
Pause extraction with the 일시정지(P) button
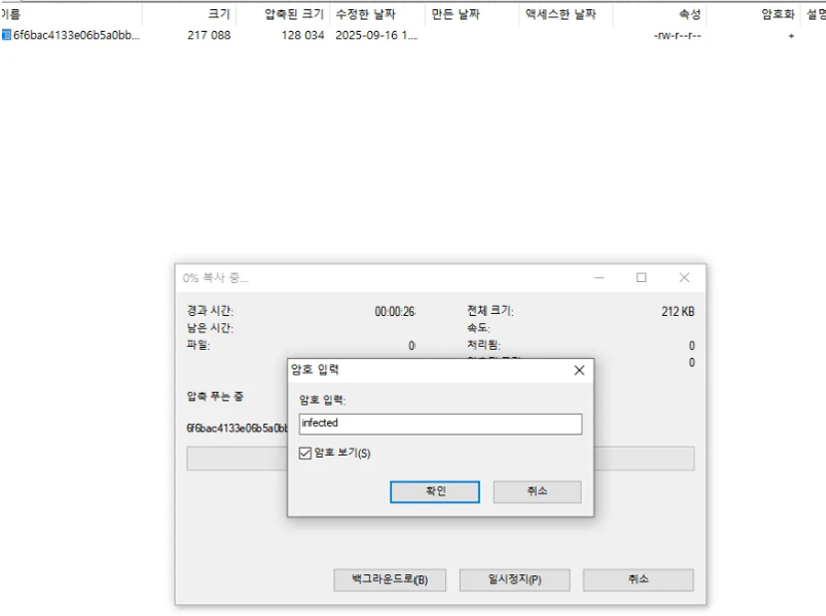(514, 580)
